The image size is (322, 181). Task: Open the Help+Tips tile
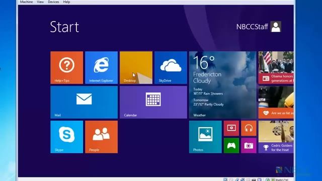[x=67, y=67]
